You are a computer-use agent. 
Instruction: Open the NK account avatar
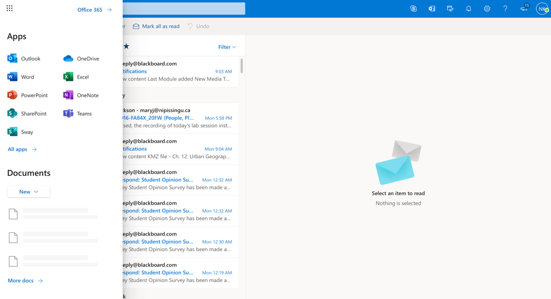(542, 9)
